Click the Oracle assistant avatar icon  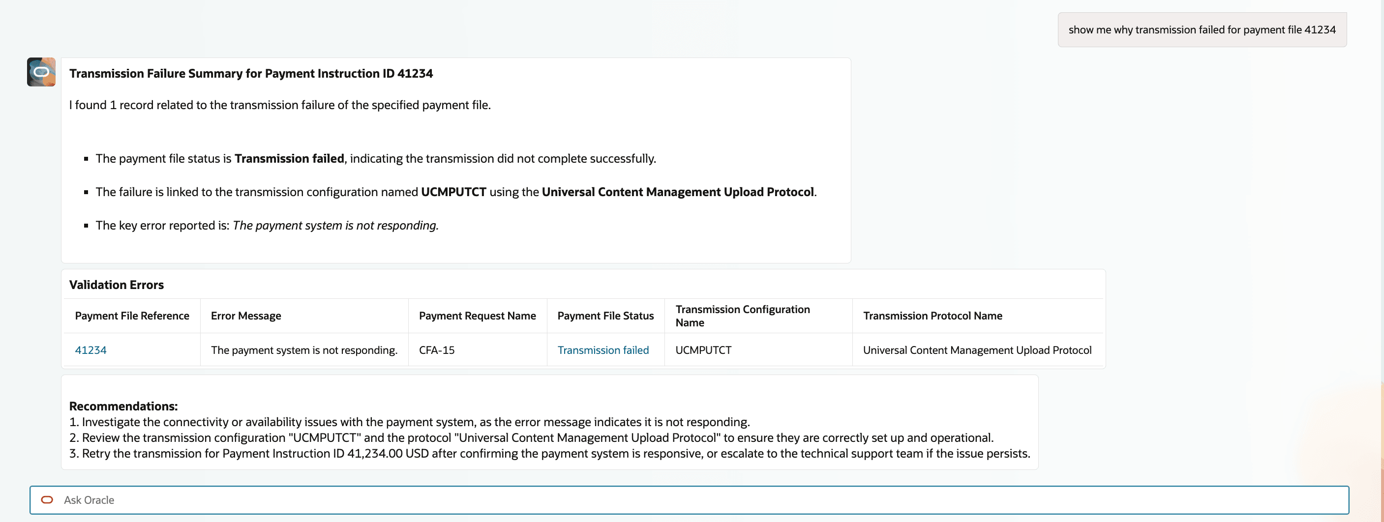(41, 72)
